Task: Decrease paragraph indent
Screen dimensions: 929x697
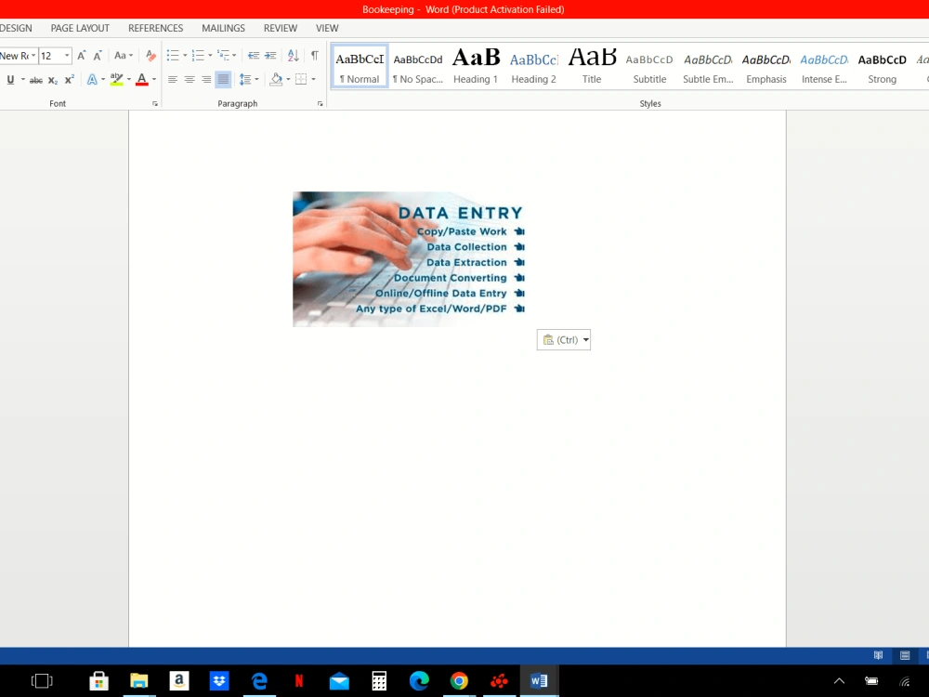Action: (254, 56)
